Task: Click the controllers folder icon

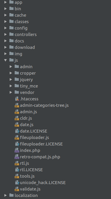Action: click(11, 34)
